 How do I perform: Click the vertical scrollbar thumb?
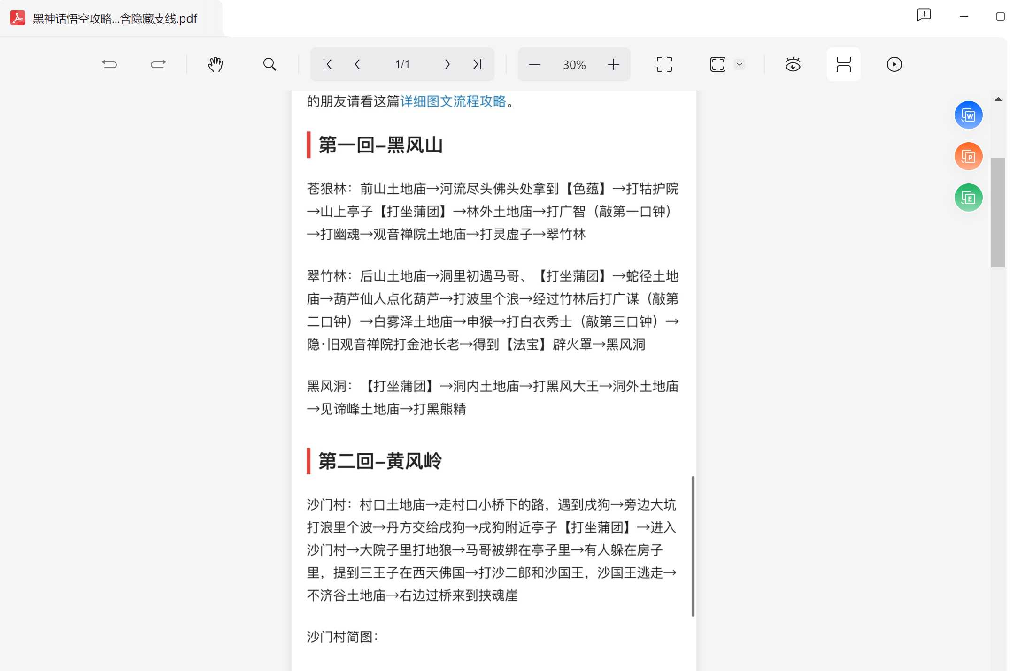[998, 212]
